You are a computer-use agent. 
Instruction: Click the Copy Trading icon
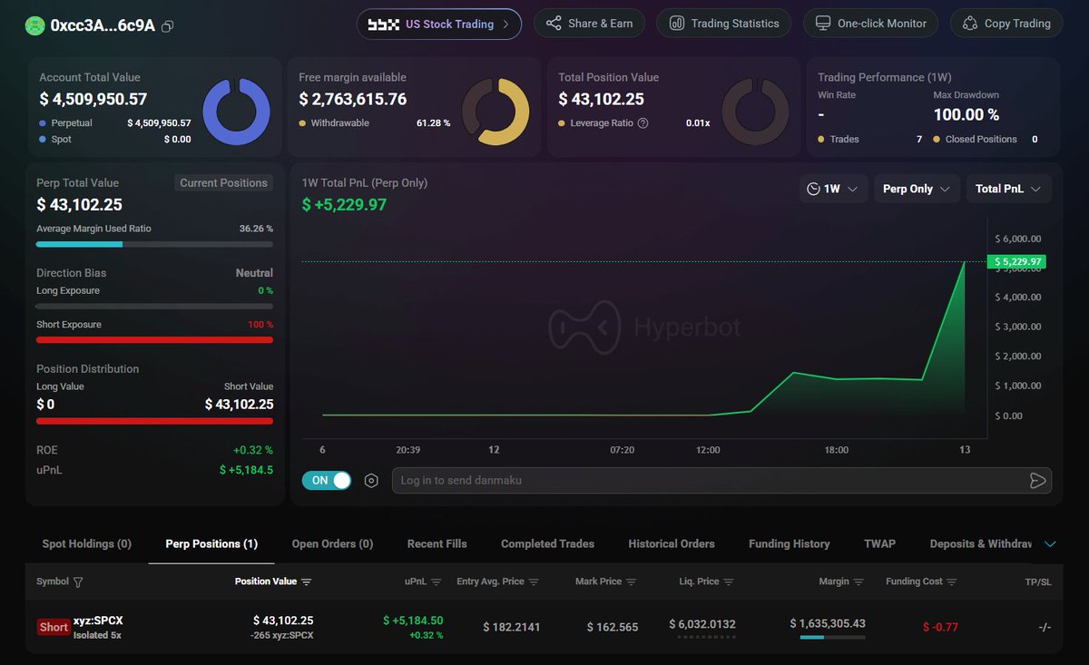[970, 24]
